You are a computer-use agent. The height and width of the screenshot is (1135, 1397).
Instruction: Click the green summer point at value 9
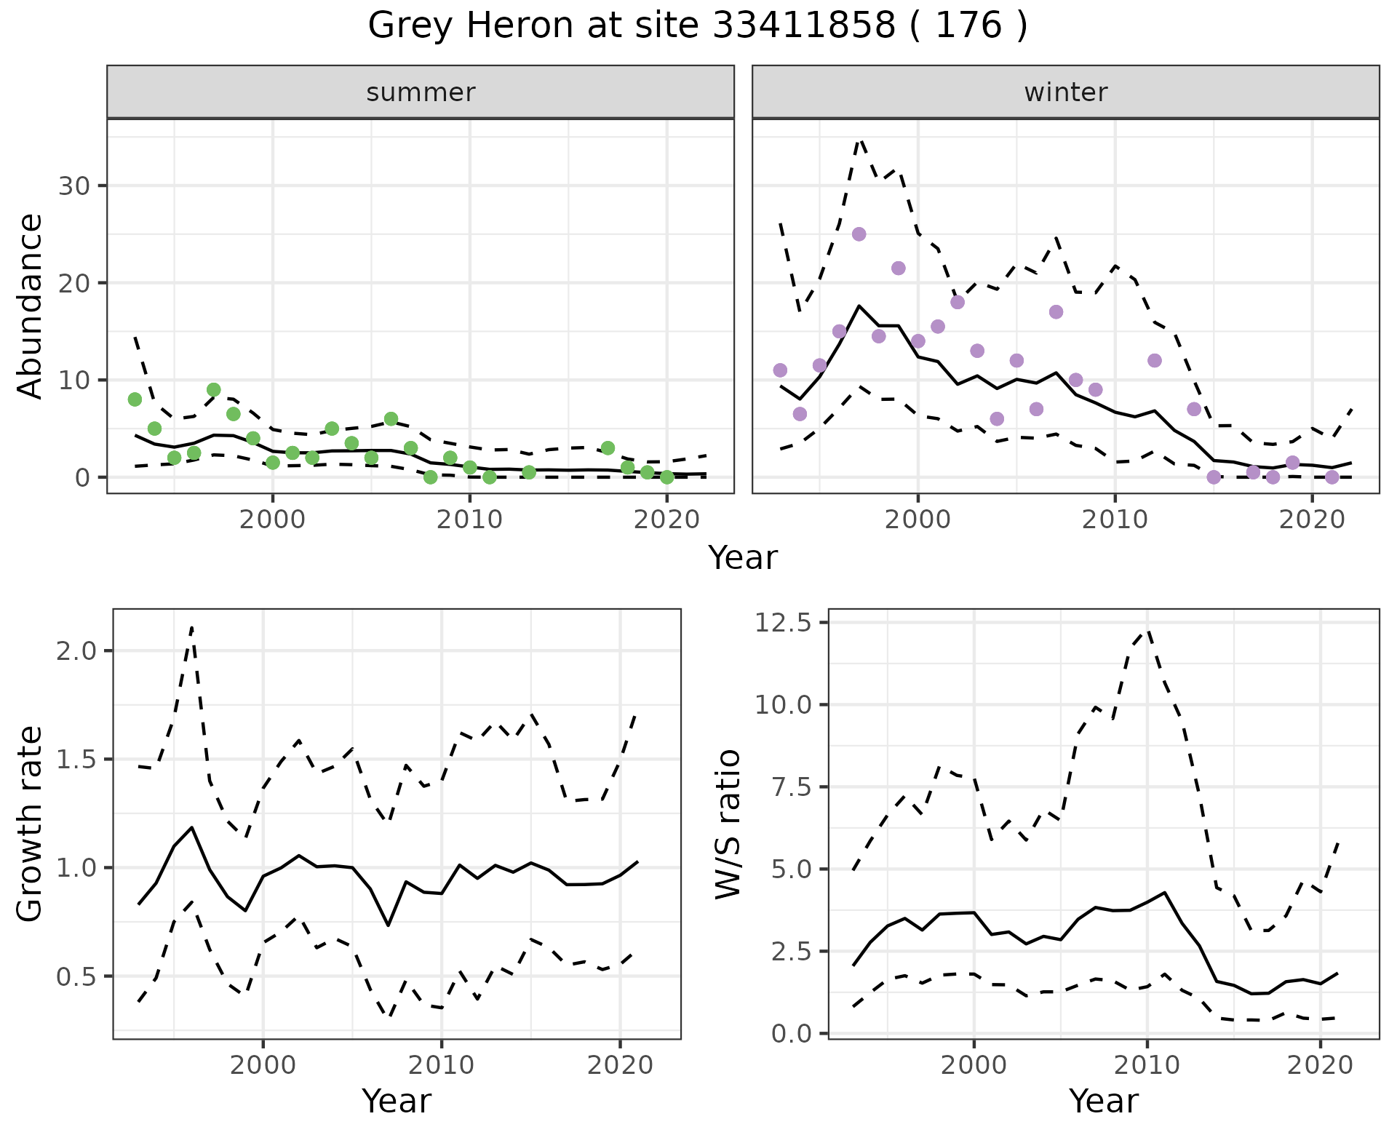point(213,390)
